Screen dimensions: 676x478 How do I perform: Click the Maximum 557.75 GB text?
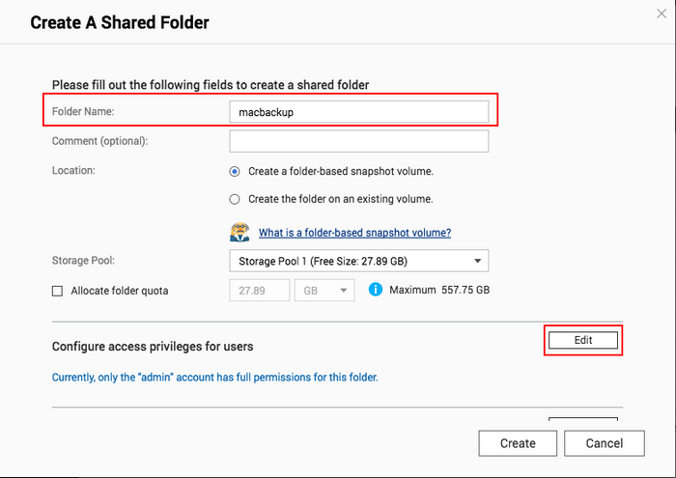tap(439, 290)
